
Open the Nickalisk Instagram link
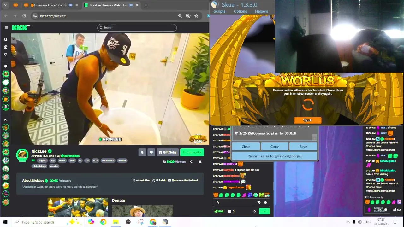(x=159, y=180)
